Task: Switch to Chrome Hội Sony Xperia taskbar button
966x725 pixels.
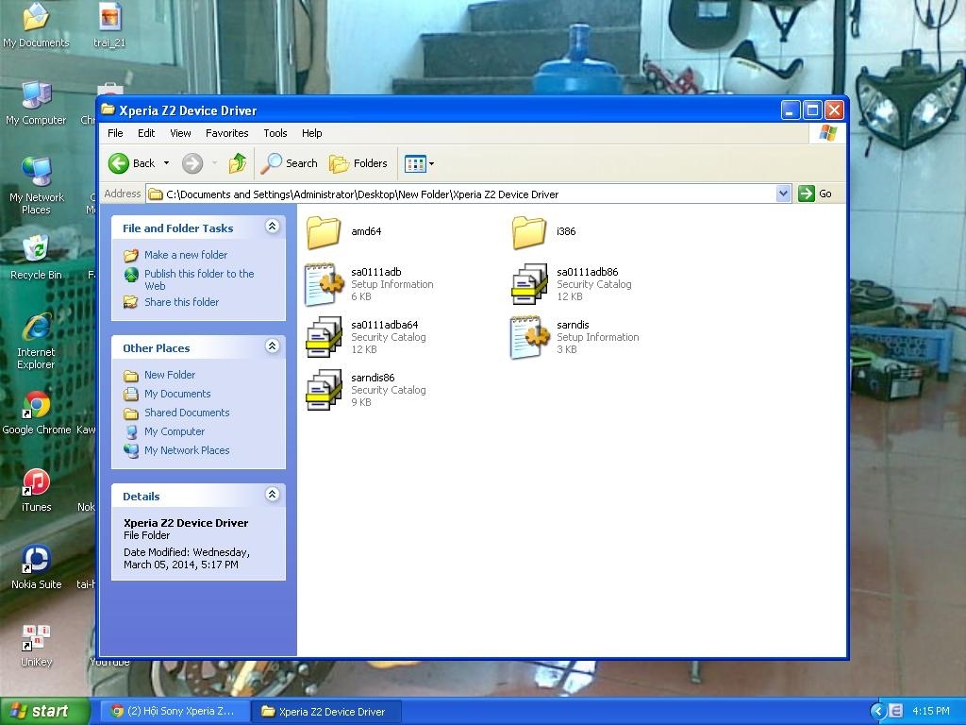Action: coord(174,712)
